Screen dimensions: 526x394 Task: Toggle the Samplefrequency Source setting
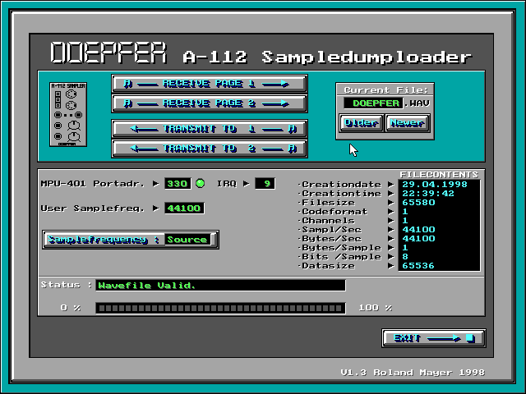coord(131,240)
